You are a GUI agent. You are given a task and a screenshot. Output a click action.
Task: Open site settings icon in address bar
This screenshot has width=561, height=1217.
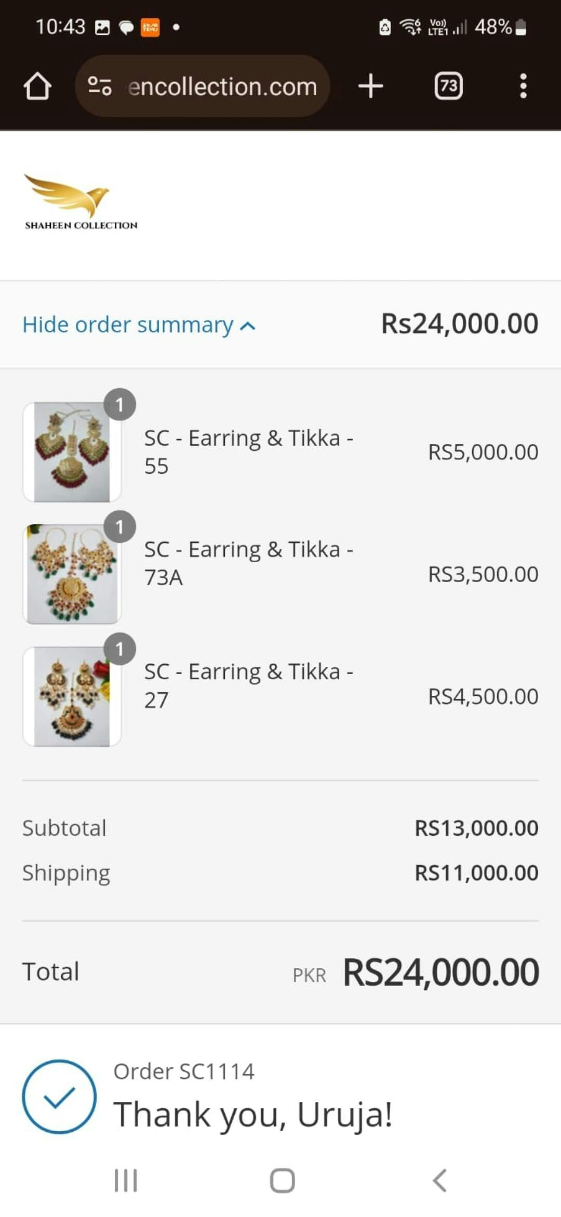tap(99, 86)
